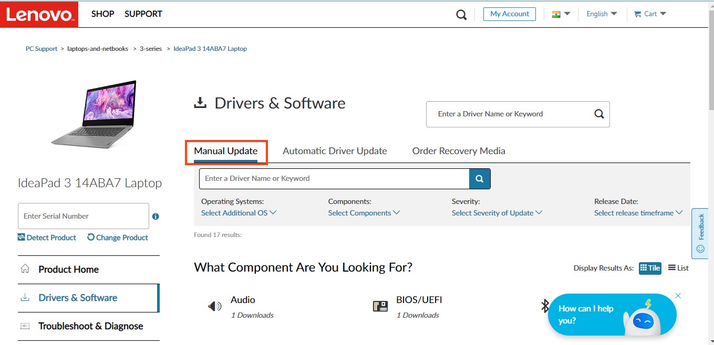Switch results display to Tile view
This screenshot has width=714, height=345.
pyautogui.click(x=650, y=268)
